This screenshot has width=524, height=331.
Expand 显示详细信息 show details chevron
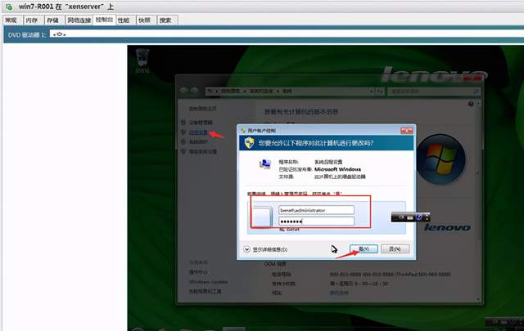coord(247,249)
